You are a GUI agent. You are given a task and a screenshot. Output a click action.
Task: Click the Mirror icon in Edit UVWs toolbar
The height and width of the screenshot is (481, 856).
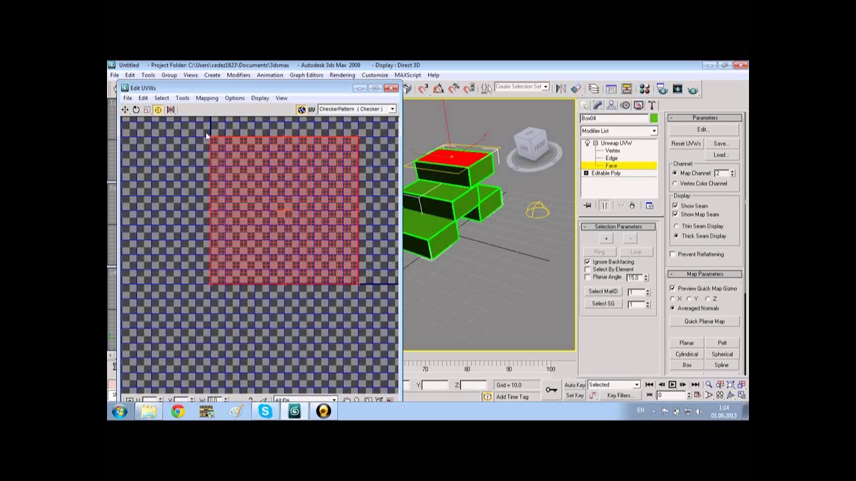pyautogui.click(x=171, y=110)
